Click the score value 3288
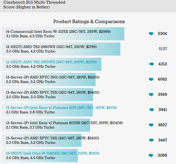The height and width of the screenshot is (164, 176). [162, 155]
